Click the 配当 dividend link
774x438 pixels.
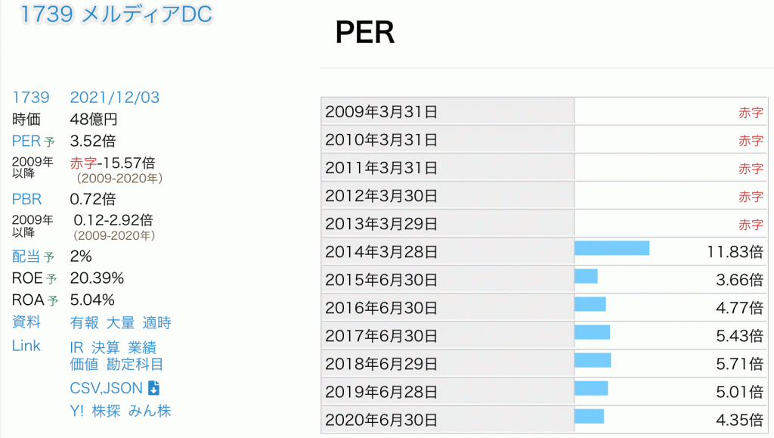coord(27,256)
